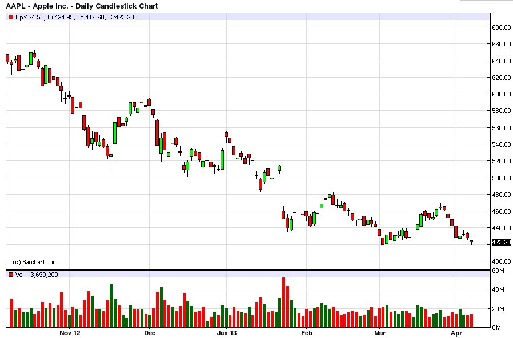Click the 640.00 price axis label

(x=501, y=61)
